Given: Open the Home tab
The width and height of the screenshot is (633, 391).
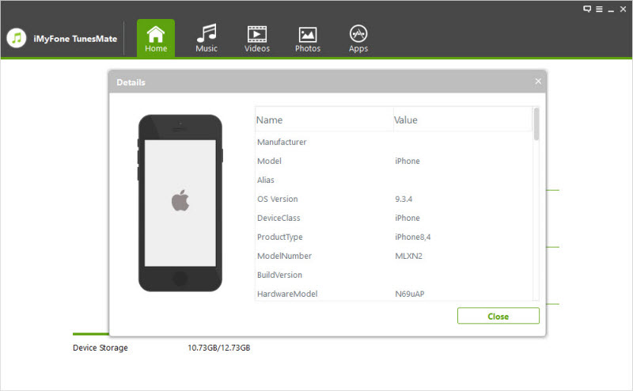Looking at the screenshot, I should pos(155,38).
